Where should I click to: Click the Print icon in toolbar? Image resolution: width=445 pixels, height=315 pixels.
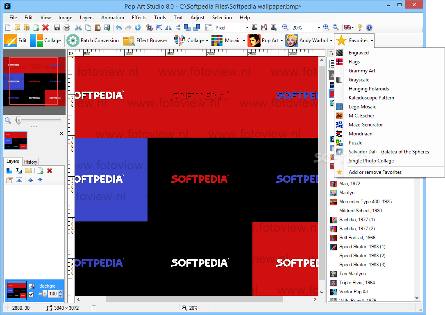point(67,27)
